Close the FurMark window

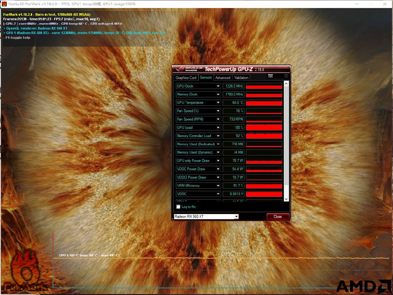(x=385, y=4)
